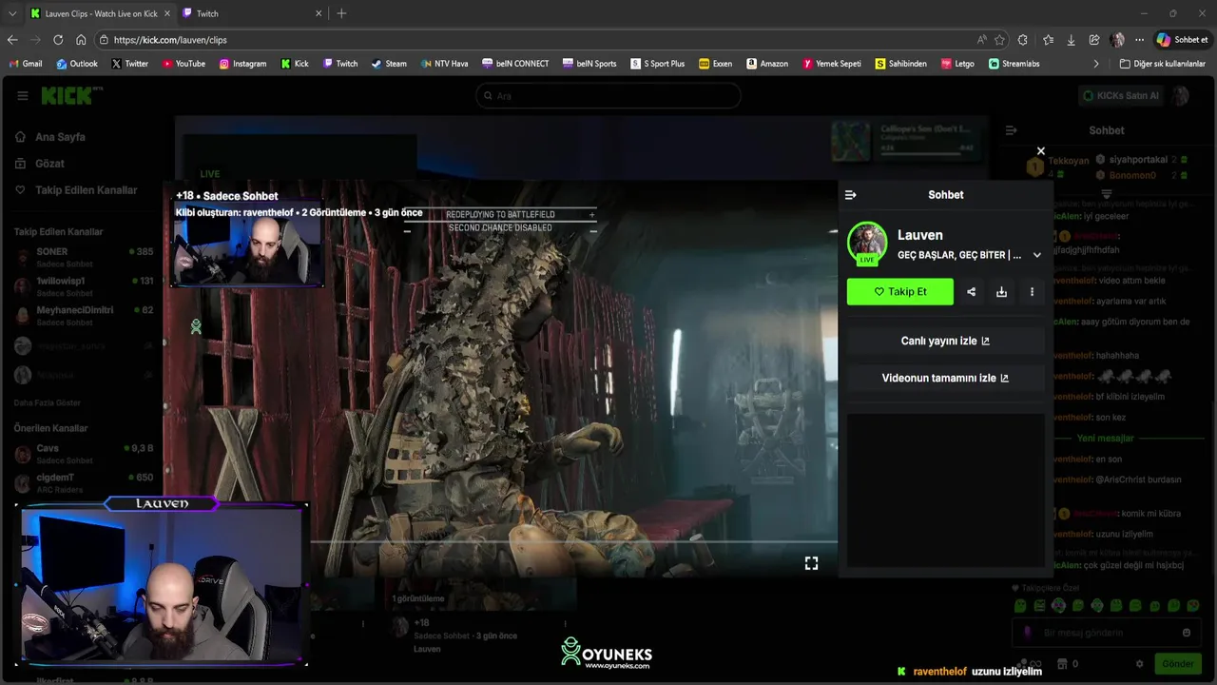Open 1willowisp1 channel in followed list
This screenshot has height=685, width=1217.
pyautogui.click(x=84, y=286)
